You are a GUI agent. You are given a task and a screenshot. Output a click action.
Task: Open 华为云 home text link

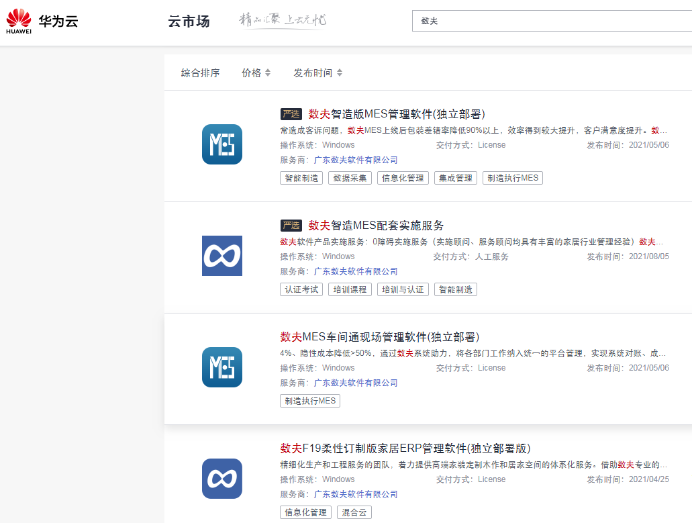pyautogui.click(x=58, y=21)
